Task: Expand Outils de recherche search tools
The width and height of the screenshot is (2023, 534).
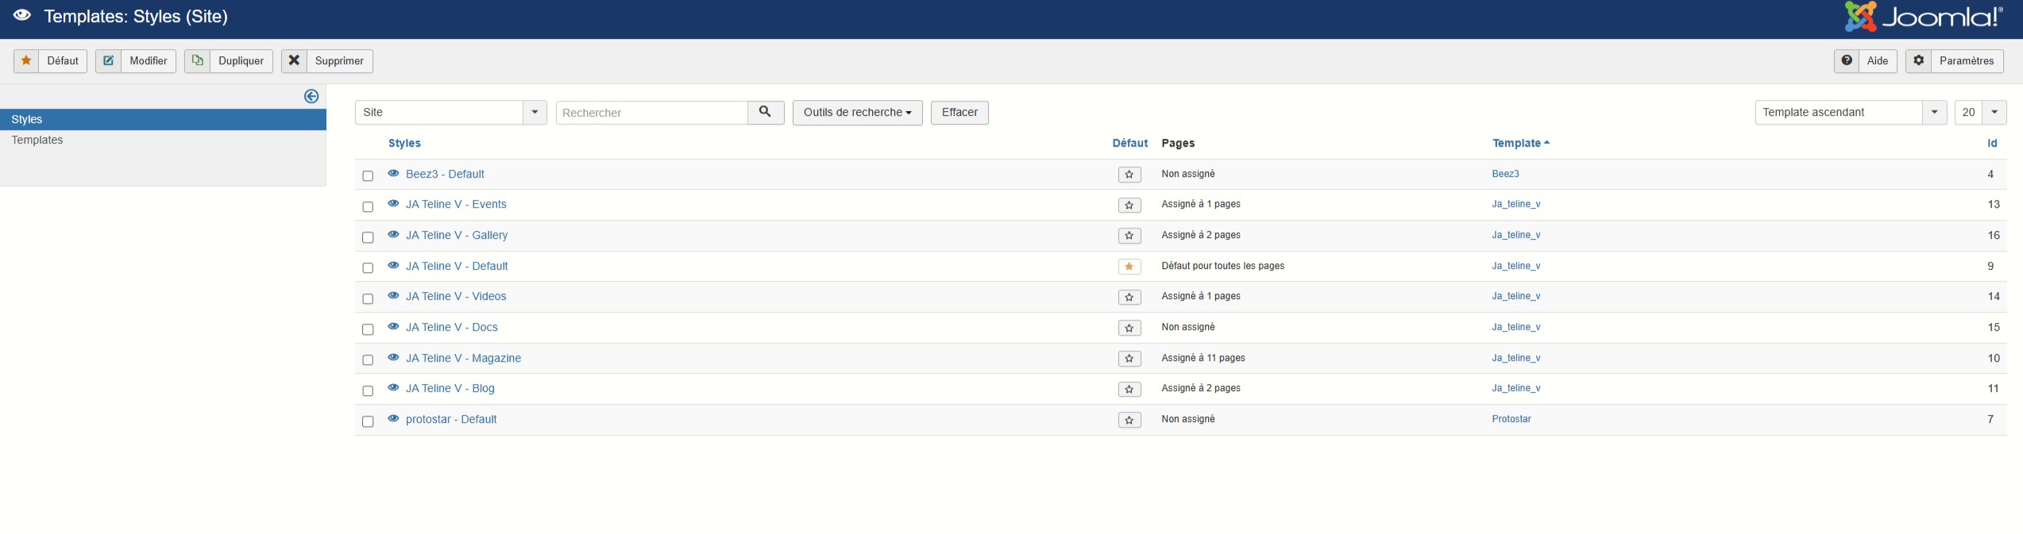Action: coord(857,113)
